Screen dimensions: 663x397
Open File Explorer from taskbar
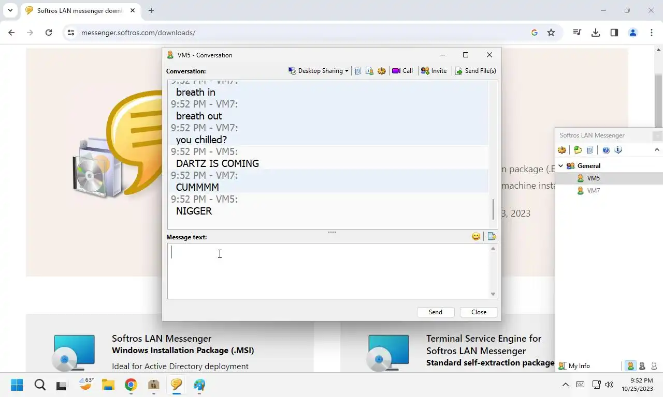pyautogui.click(x=108, y=385)
